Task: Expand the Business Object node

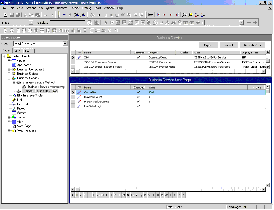Action: [9, 74]
